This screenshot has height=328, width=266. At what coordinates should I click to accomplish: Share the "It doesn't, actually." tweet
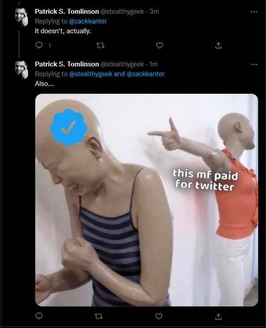coord(218,46)
